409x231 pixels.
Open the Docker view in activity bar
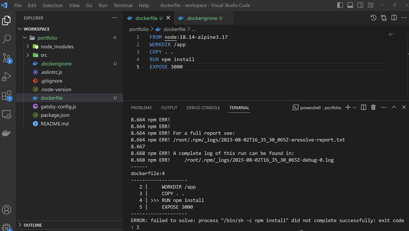pos(7,133)
